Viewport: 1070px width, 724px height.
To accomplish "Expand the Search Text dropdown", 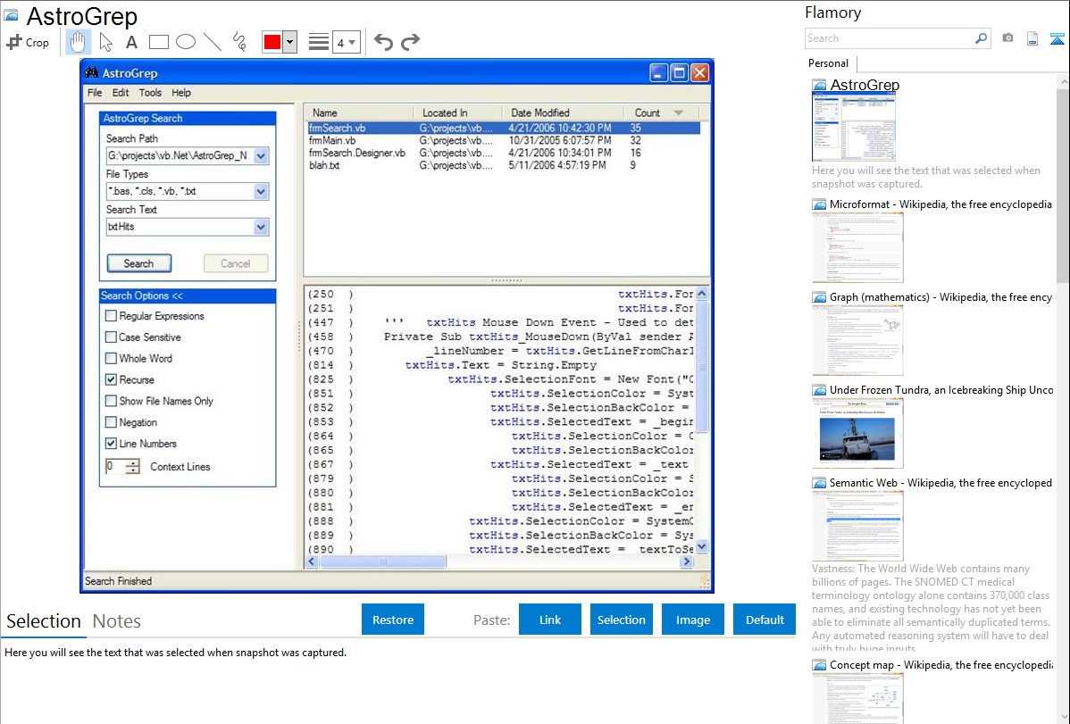I will [261, 228].
